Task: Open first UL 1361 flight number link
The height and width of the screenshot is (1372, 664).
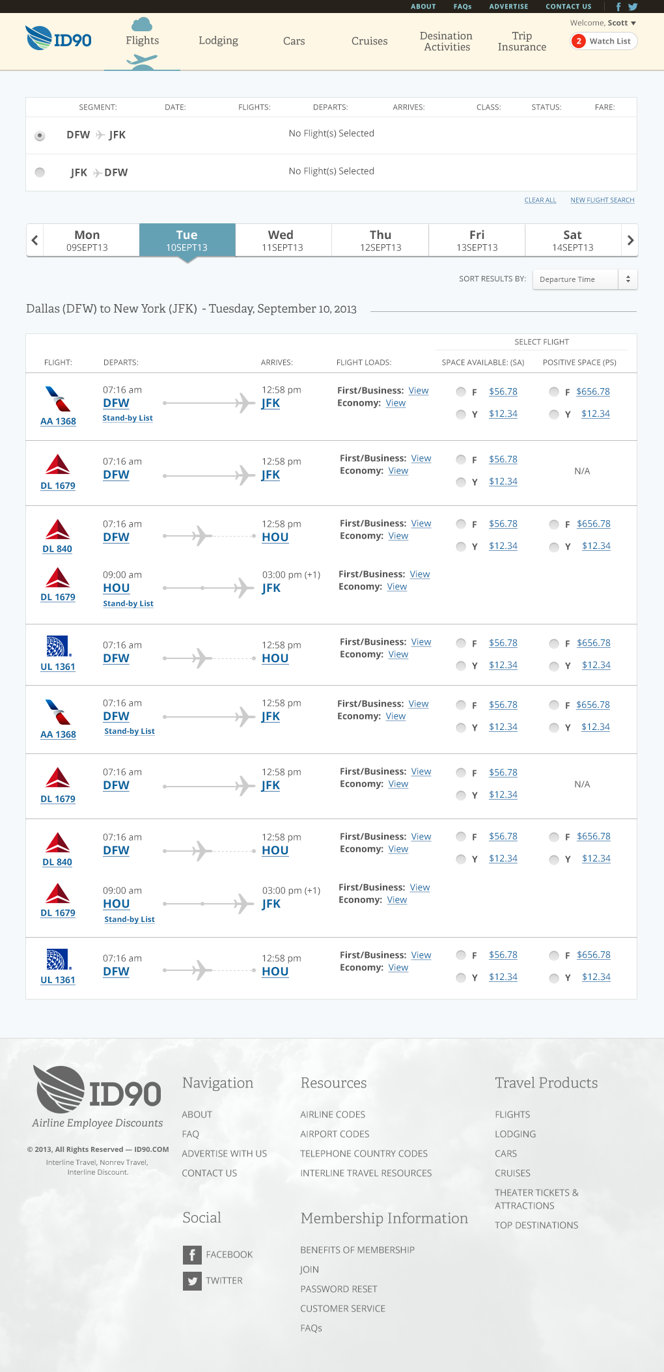Action: (58, 667)
